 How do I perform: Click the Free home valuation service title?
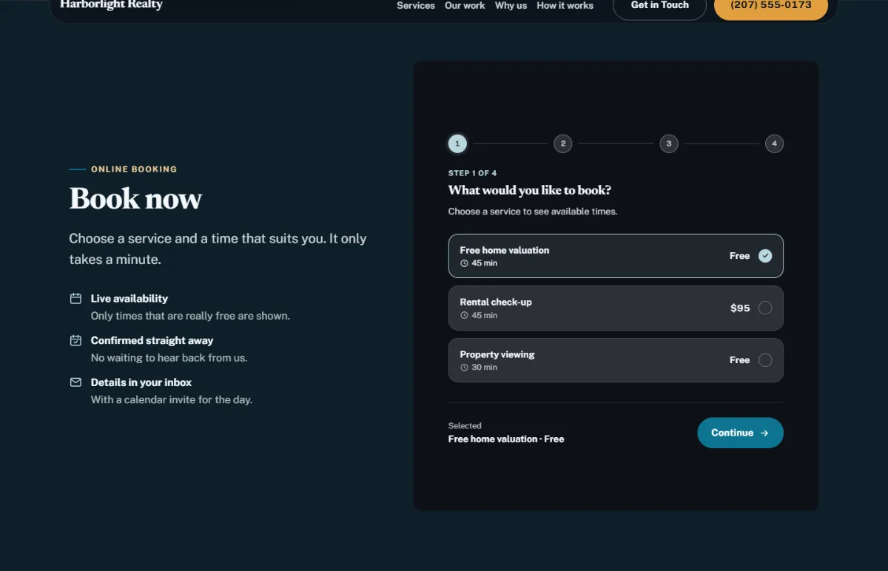pos(505,250)
